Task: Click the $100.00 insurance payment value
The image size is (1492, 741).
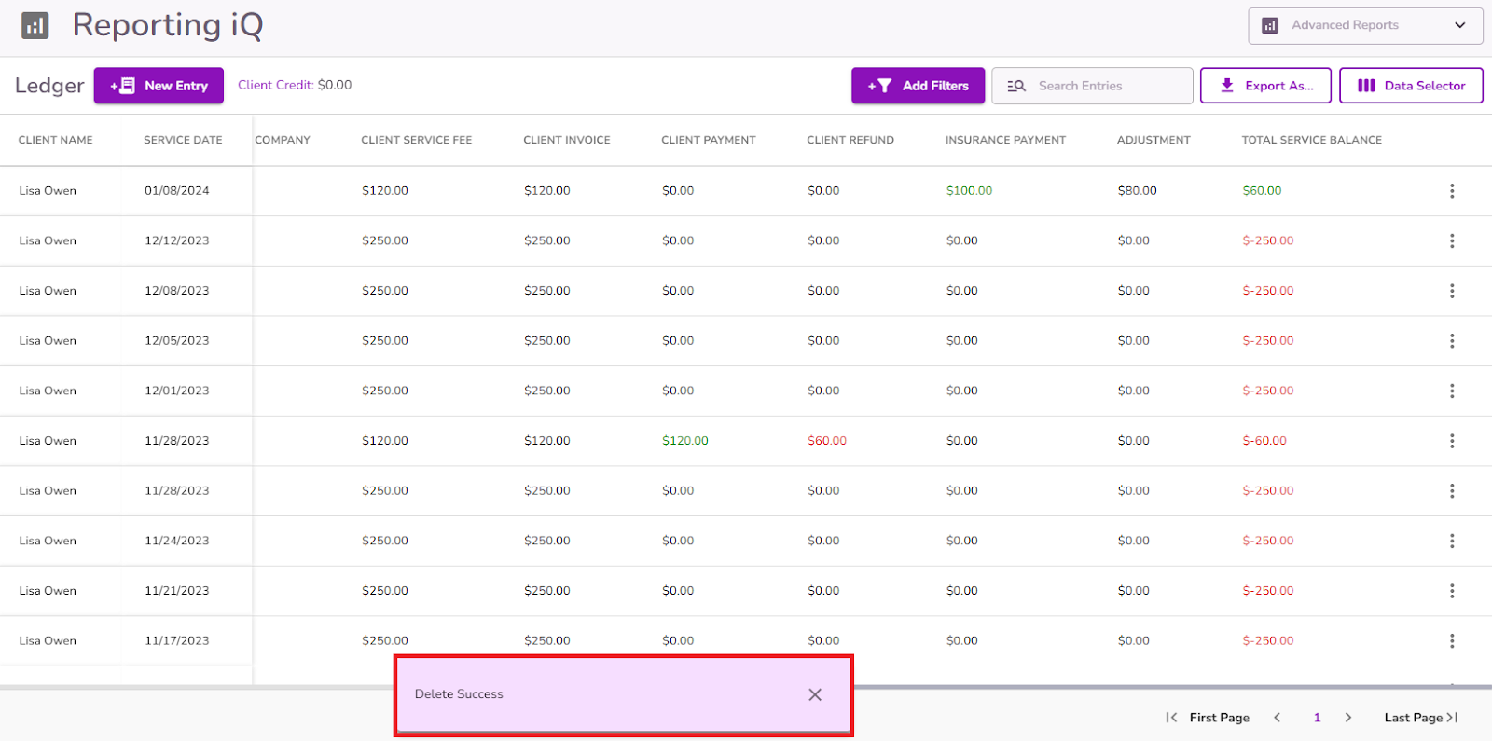Action: tap(969, 191)
